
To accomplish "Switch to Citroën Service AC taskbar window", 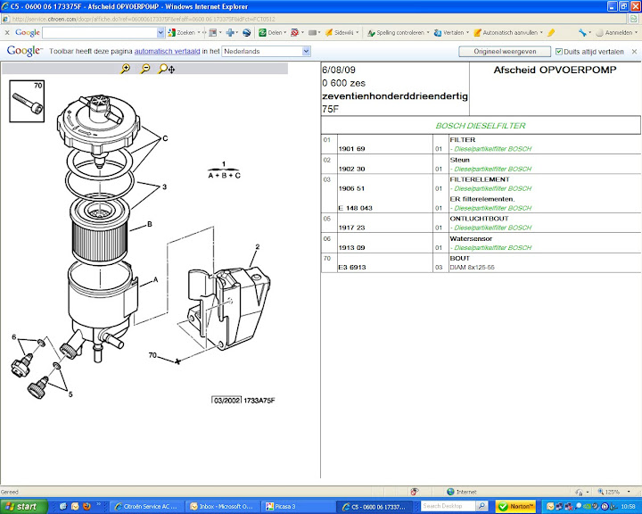I will [x=147, y=507].
